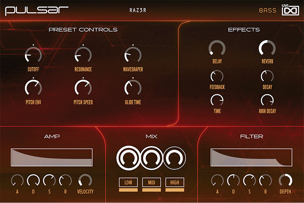Viewport: 304px width, 203px height.
Task: Click the Amp Sustain (S) knob
Action: tap(49, 181)
